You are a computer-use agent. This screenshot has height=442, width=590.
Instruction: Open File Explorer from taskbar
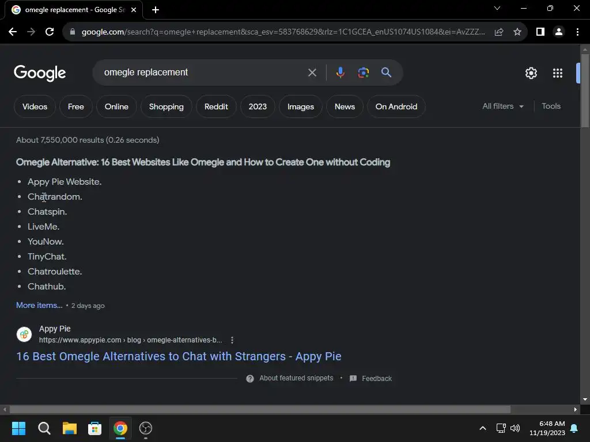pos(70,428)
